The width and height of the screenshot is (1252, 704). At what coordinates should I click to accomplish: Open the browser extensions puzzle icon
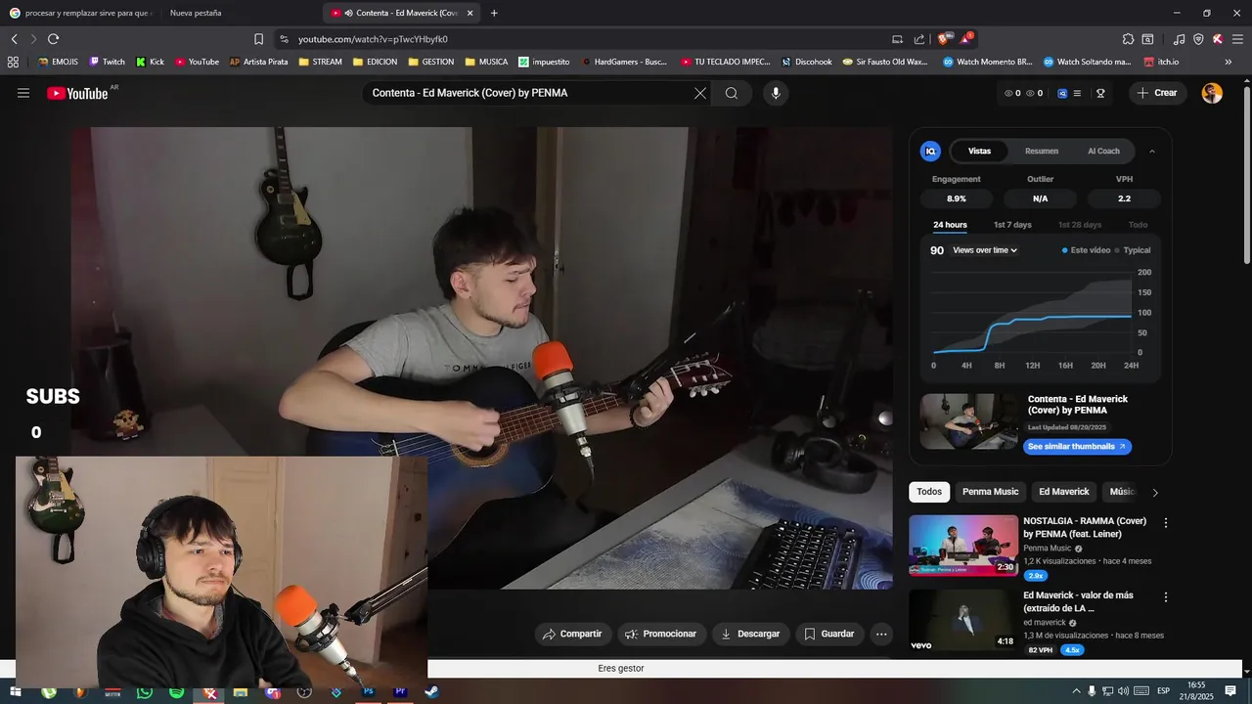[1128, 39]
